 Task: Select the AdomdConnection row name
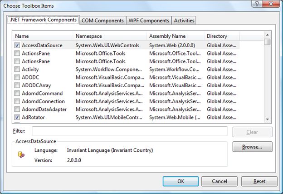click(x=43, y=101)
